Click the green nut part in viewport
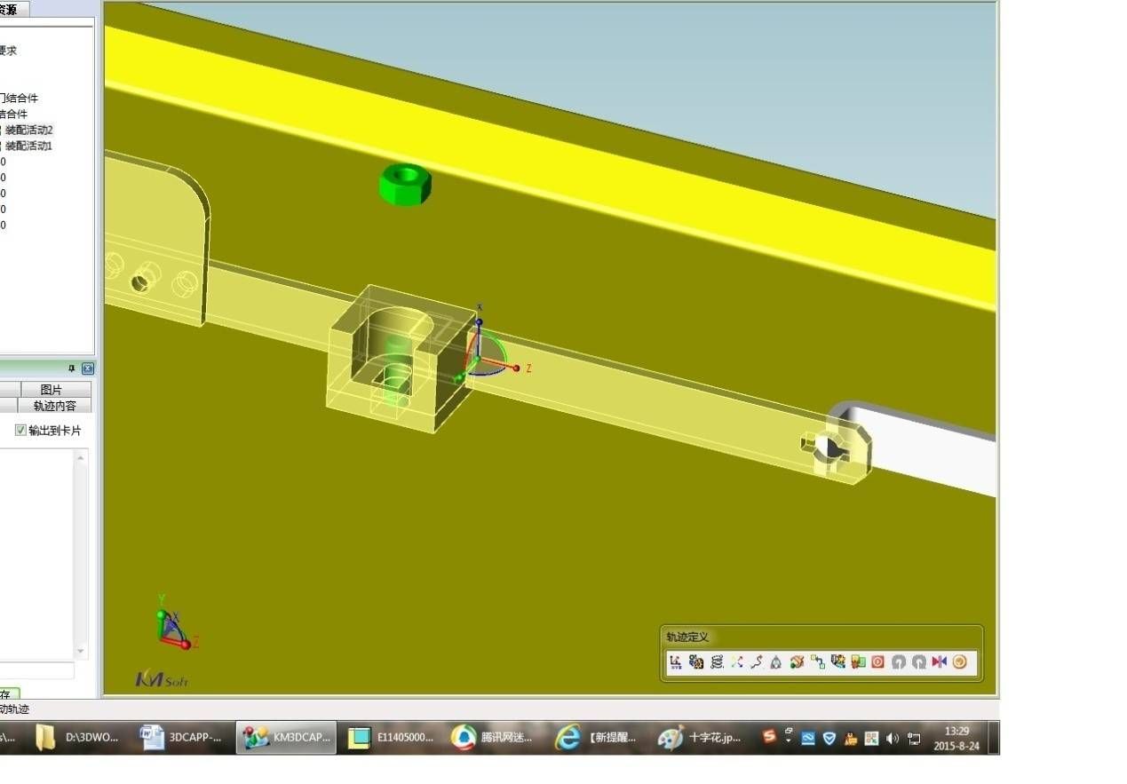 coord(405,184)
